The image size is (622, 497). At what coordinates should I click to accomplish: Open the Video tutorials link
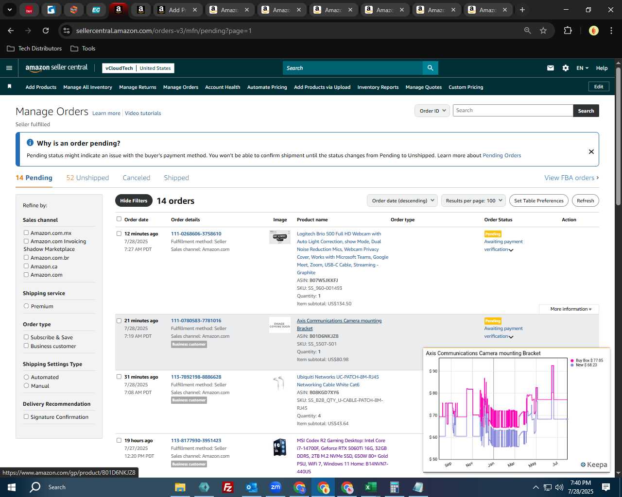coord(143,113)
